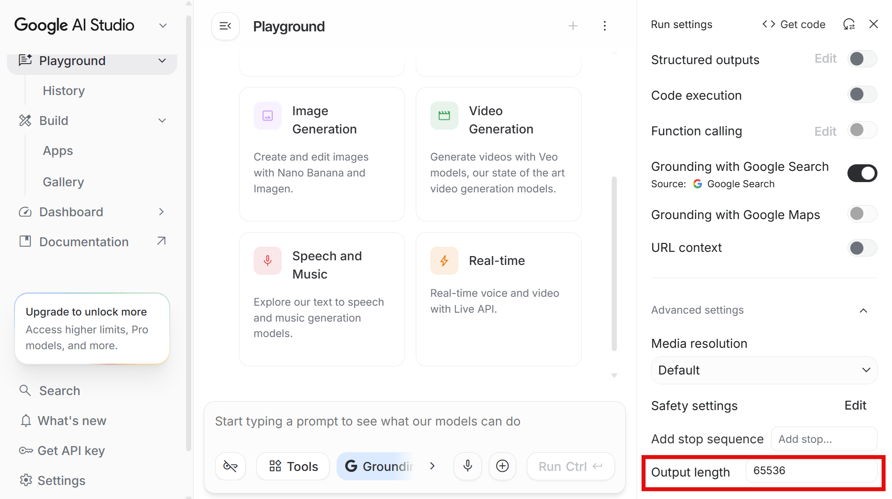892x499 pixels.
Task: Click the Search magnifier icon
Action: tap(25, 390)
